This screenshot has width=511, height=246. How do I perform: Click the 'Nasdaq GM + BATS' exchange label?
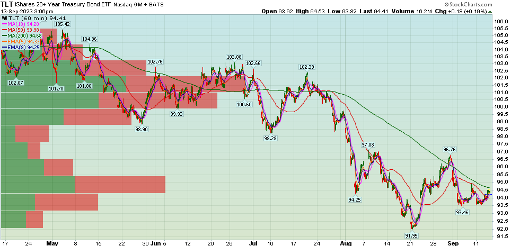tap(138, 5)
